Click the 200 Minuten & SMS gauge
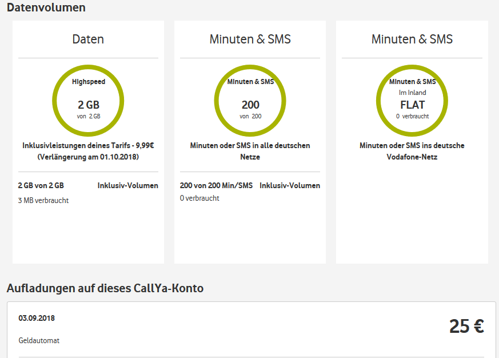499x358 pixels. tap(250, 100)
